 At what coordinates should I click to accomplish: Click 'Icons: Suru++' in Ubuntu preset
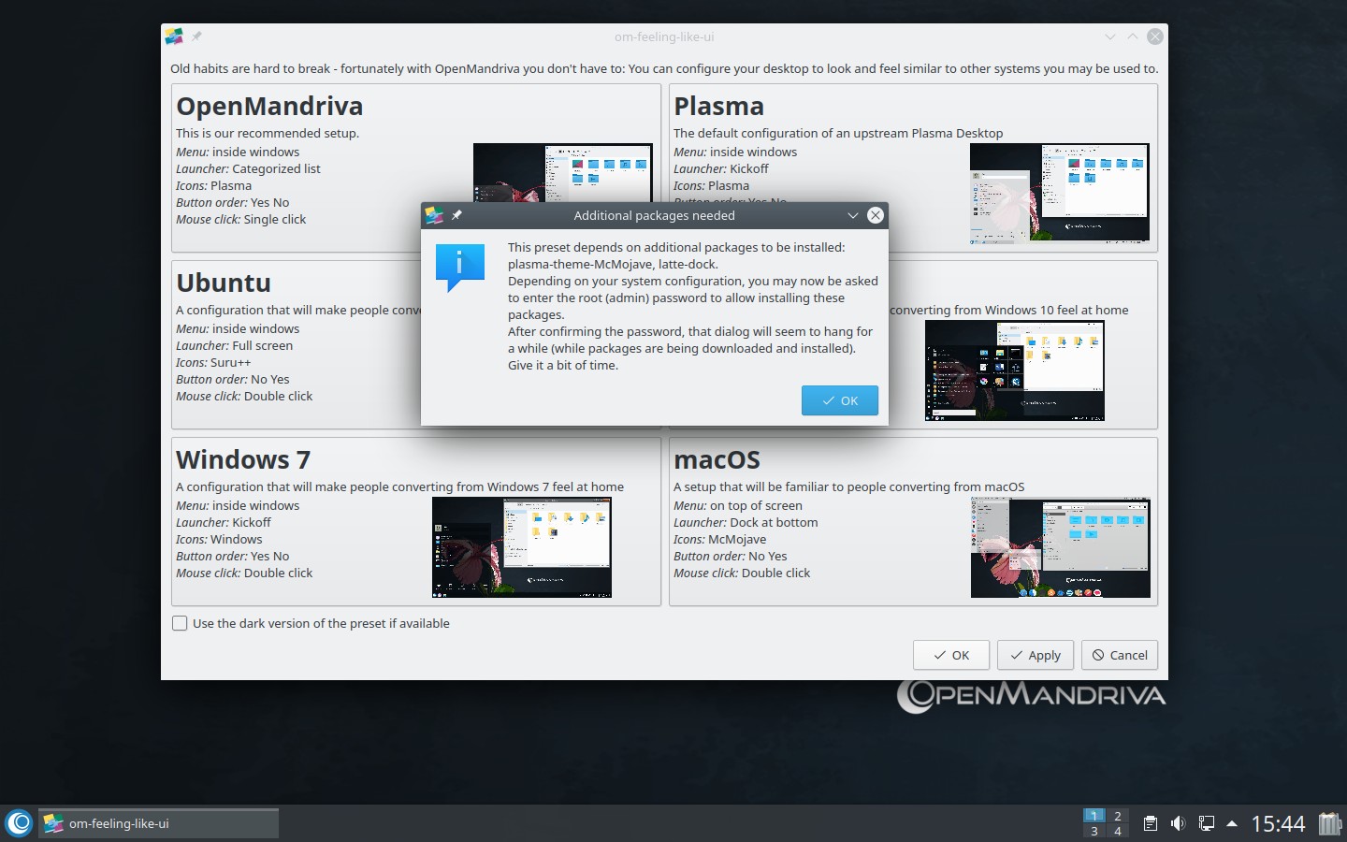[x=213, y=362]
